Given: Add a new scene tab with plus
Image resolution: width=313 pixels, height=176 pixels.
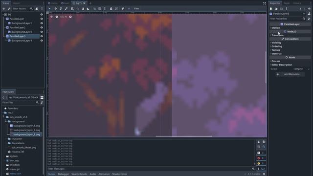Looking at the screenshot, I should coord(90,3).
